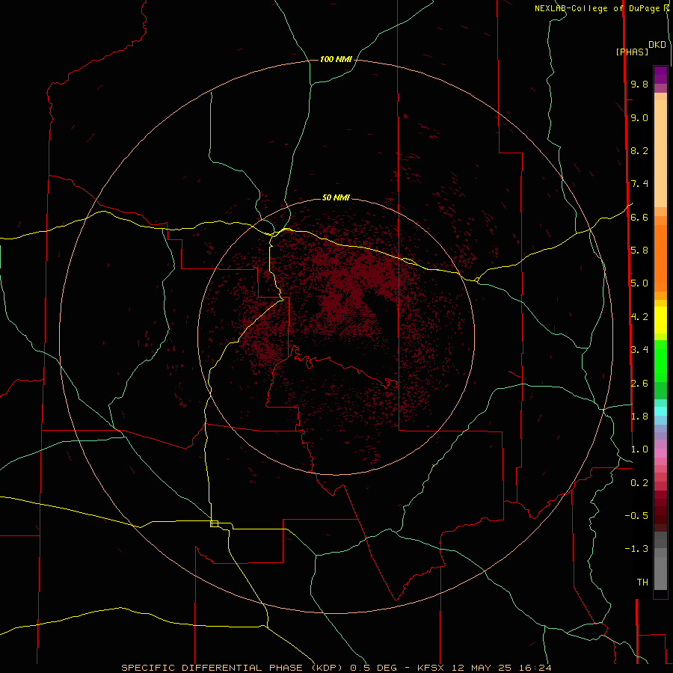Click the [PHAS] units label
Image resolution: width=673 pixels, height=673 pixels.
tap(632, 52)
